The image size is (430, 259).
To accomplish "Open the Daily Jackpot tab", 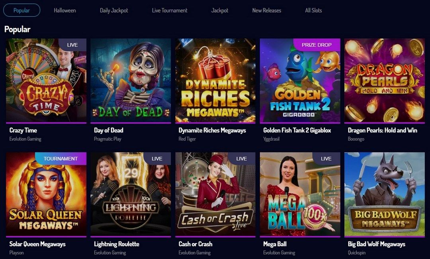I will (114, 10).
